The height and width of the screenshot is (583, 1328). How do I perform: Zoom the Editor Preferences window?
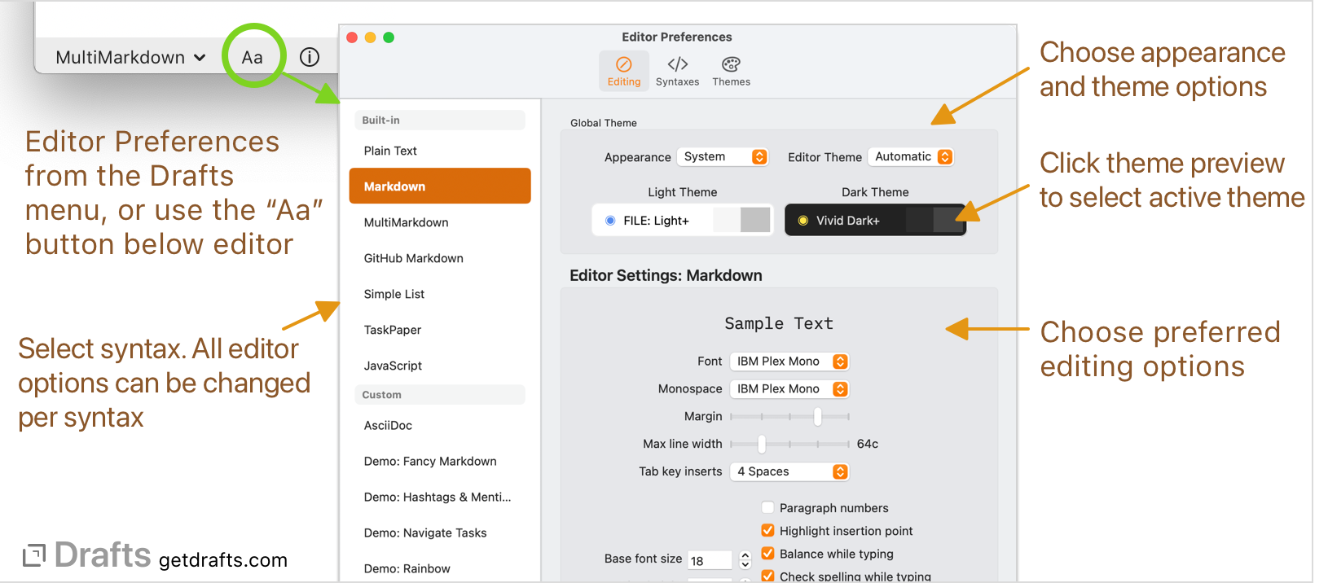[x=389, y=37]
